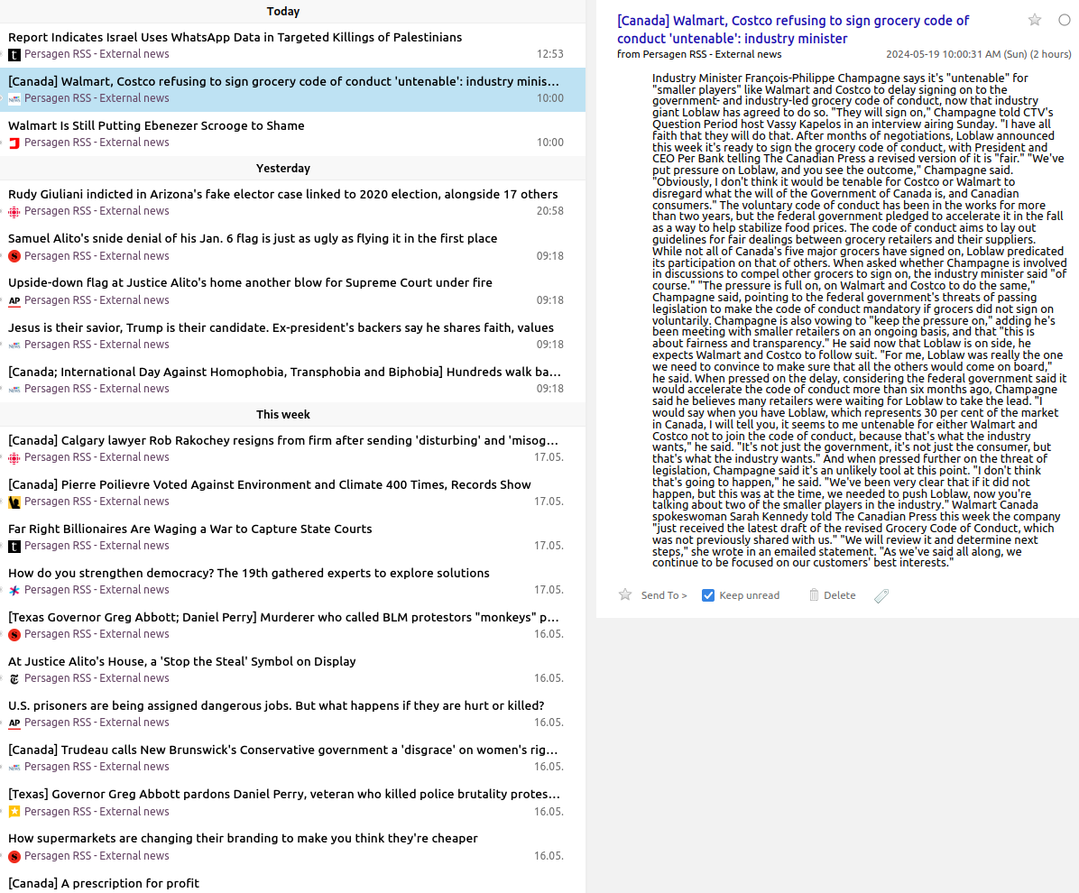Click the 'Today' group header
This screenshot has height=893, width=1079.
(282, 11)
